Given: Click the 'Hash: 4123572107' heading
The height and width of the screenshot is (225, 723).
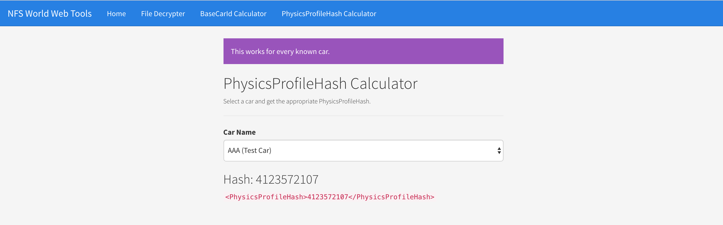Looking at the screenshot, I should point(271,179).
